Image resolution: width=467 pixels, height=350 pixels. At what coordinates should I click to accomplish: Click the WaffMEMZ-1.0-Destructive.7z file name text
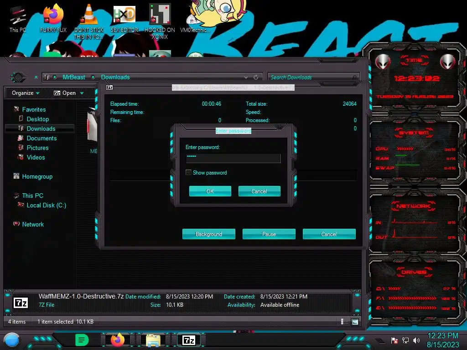coord(81,296)
